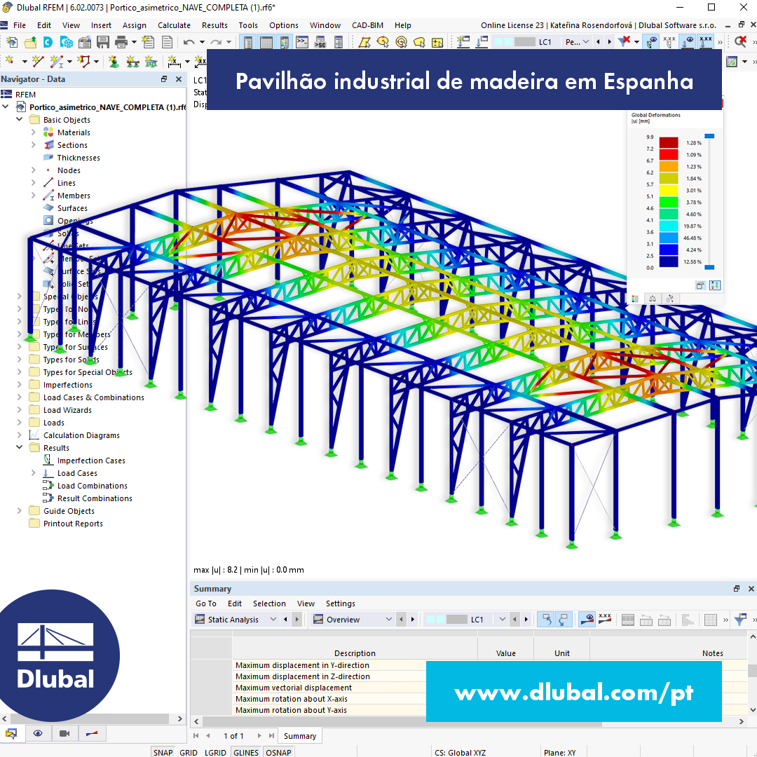Toggle GLINES in status bar
This screenshot has width=757, height=757.
tap(246, 752)
